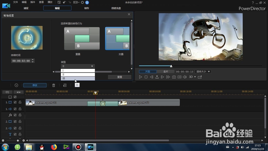Play the preview video
This screenshot has width=268, height=151.
tap(140, 77)
